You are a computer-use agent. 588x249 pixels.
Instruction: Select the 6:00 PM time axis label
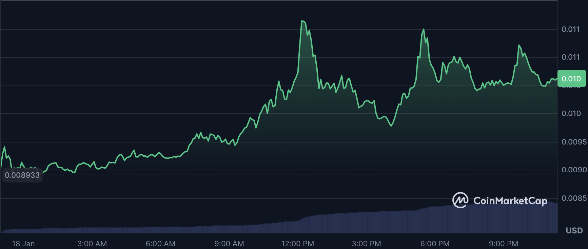pyautogui.click(x=435, y=244)
